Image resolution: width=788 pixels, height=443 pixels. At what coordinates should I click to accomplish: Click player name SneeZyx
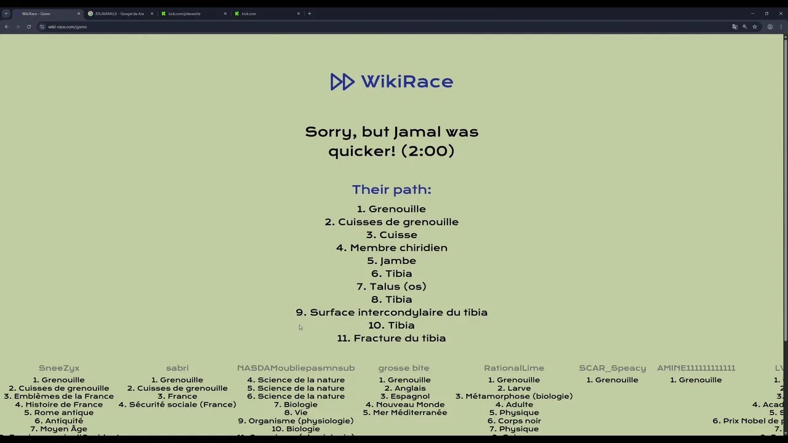click(x=59, y=368)
